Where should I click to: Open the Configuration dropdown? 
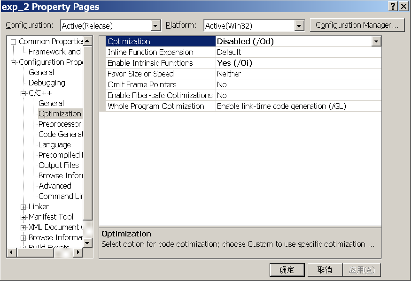(x=156, y=26)
